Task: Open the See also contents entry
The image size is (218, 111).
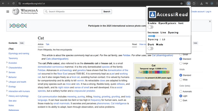Action: (12, 101)
